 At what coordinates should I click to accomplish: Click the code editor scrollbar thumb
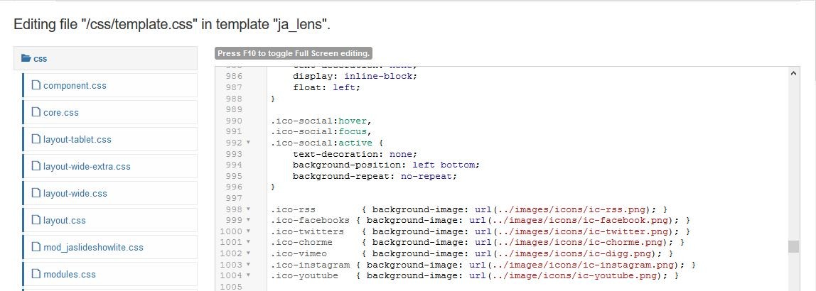[794, 246]
